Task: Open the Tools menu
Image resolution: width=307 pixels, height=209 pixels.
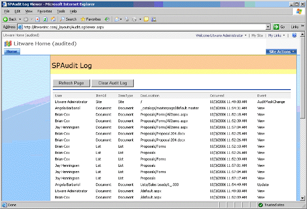Action: 61,12
